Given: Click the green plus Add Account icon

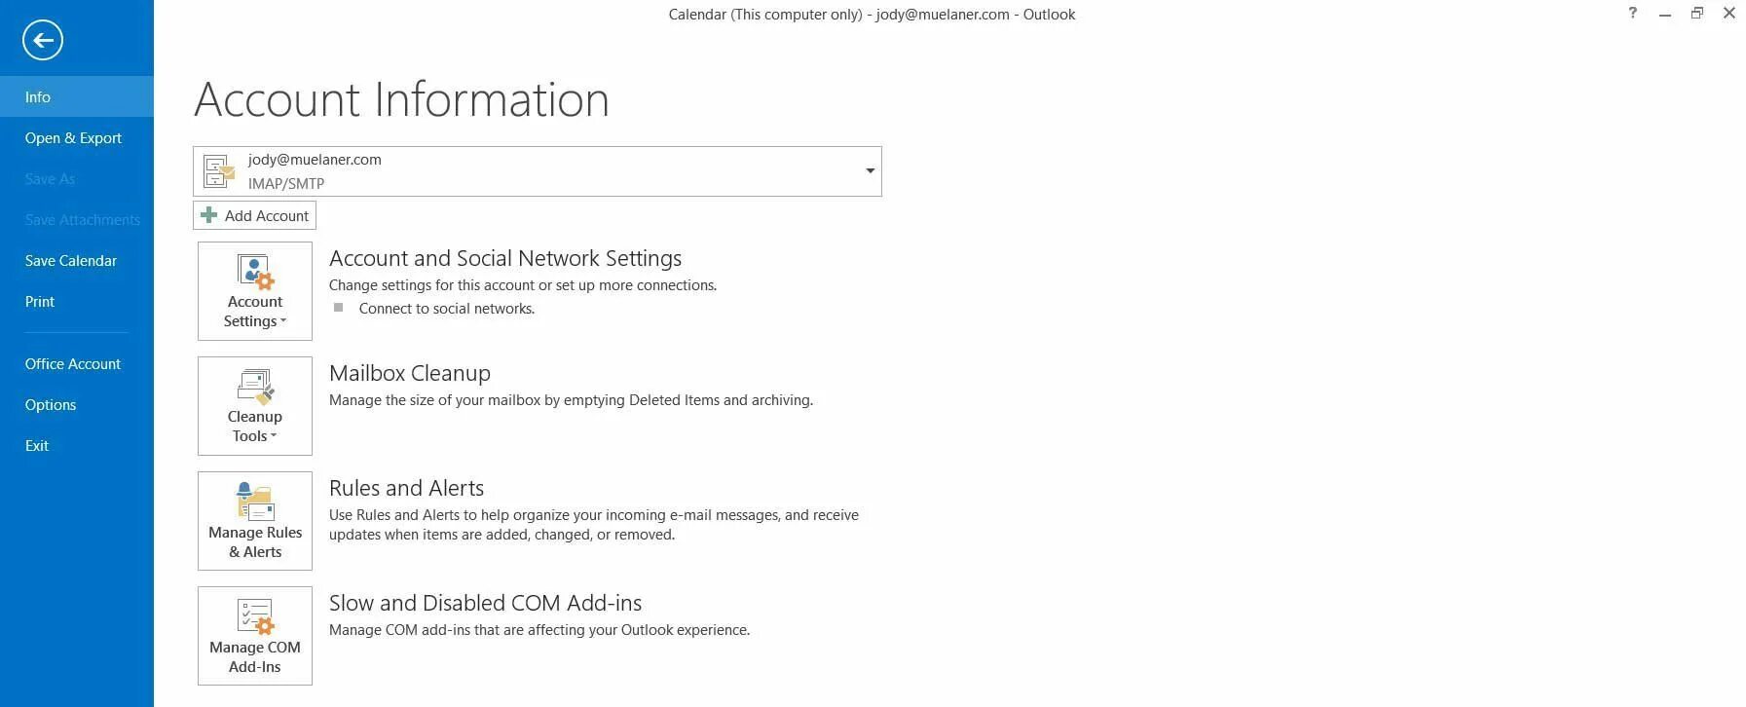Looking at the screenshot, I should 208,215.
